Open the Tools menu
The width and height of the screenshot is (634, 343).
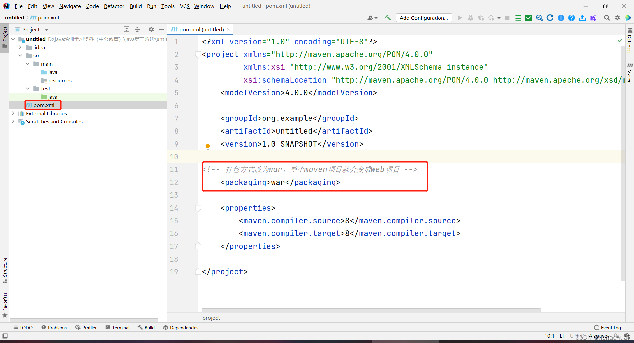pyautogui.click(x=168, y=6)
